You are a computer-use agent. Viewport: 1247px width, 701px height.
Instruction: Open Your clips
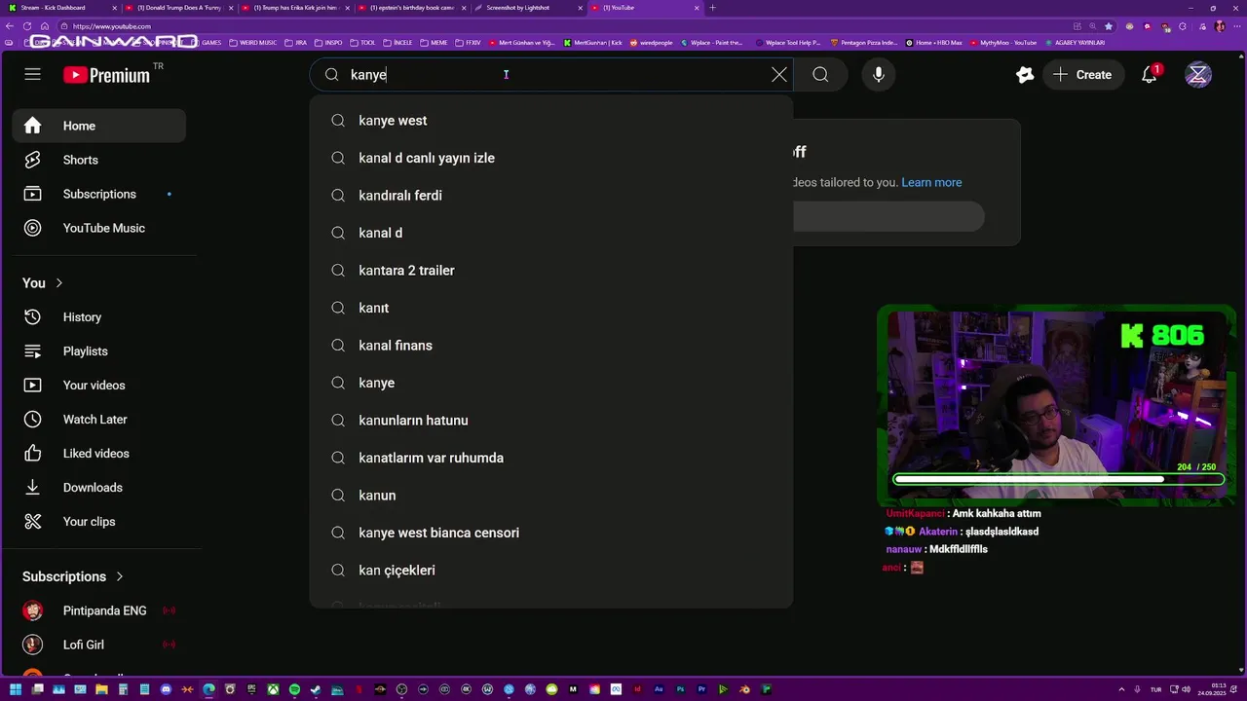coord(98,521)
